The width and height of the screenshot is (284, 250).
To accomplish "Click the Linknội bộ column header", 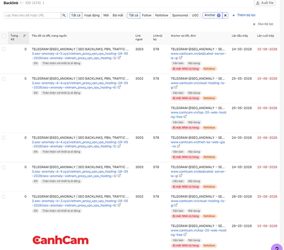I will click(158, 38).
